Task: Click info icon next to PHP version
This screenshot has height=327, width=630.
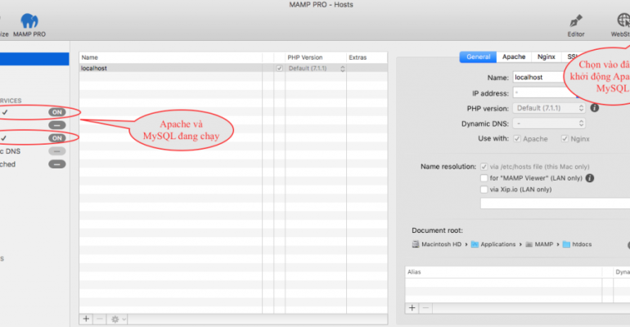Action: 595,108
